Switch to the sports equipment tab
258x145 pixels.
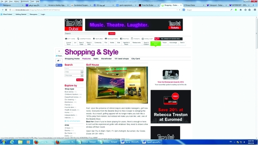(x=126, y=5)
